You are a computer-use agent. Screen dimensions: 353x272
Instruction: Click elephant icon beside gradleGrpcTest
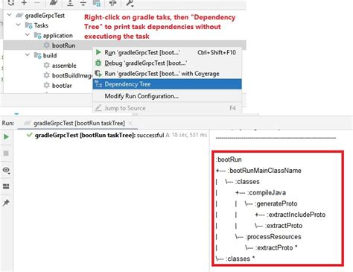19,16
